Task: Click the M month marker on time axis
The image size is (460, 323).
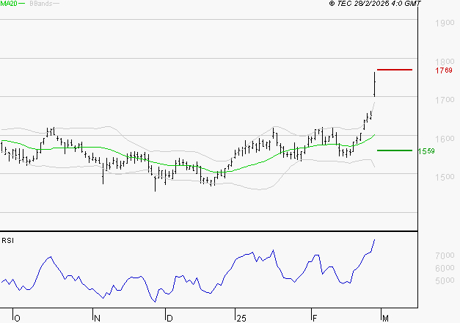Action: pos(385,319)
